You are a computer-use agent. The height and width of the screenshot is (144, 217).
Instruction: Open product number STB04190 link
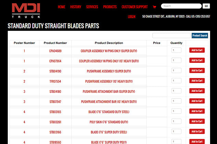(x=55, y=71)
